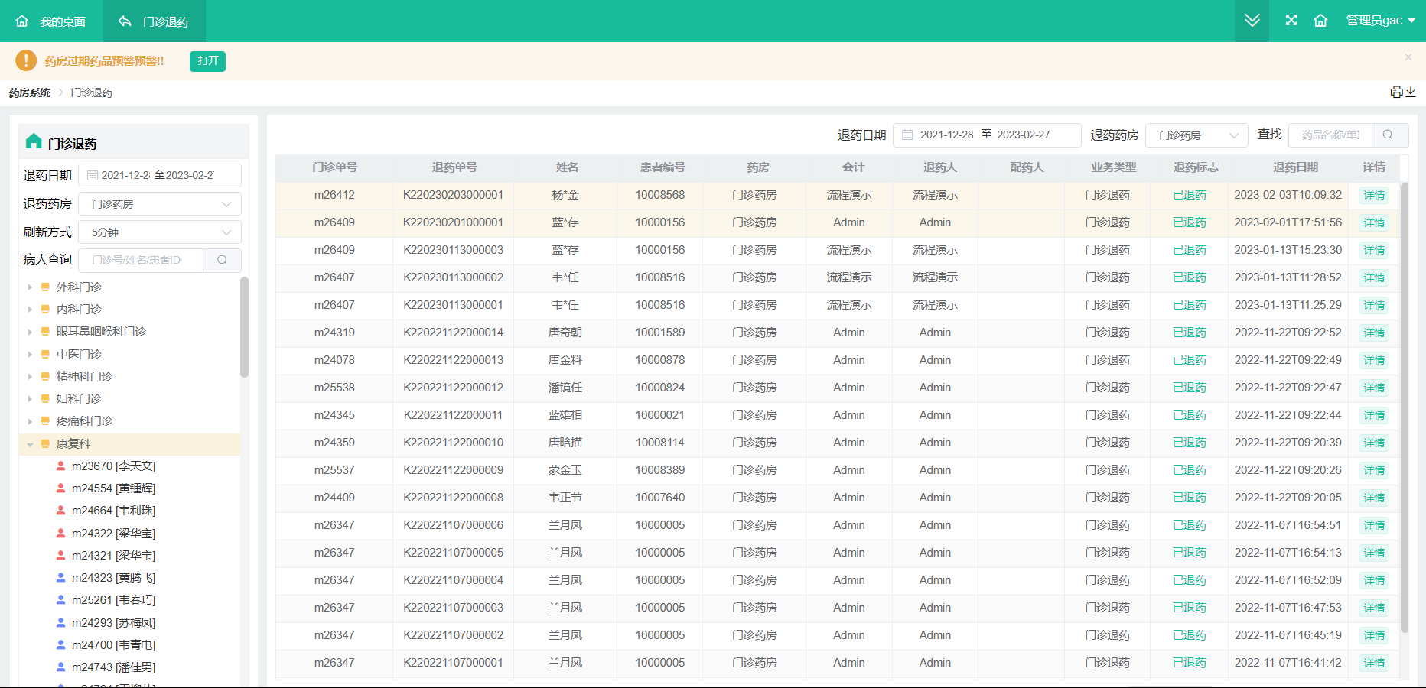
Task: Open the left panel 退药药房 dropdown
Action: (160, 204)
